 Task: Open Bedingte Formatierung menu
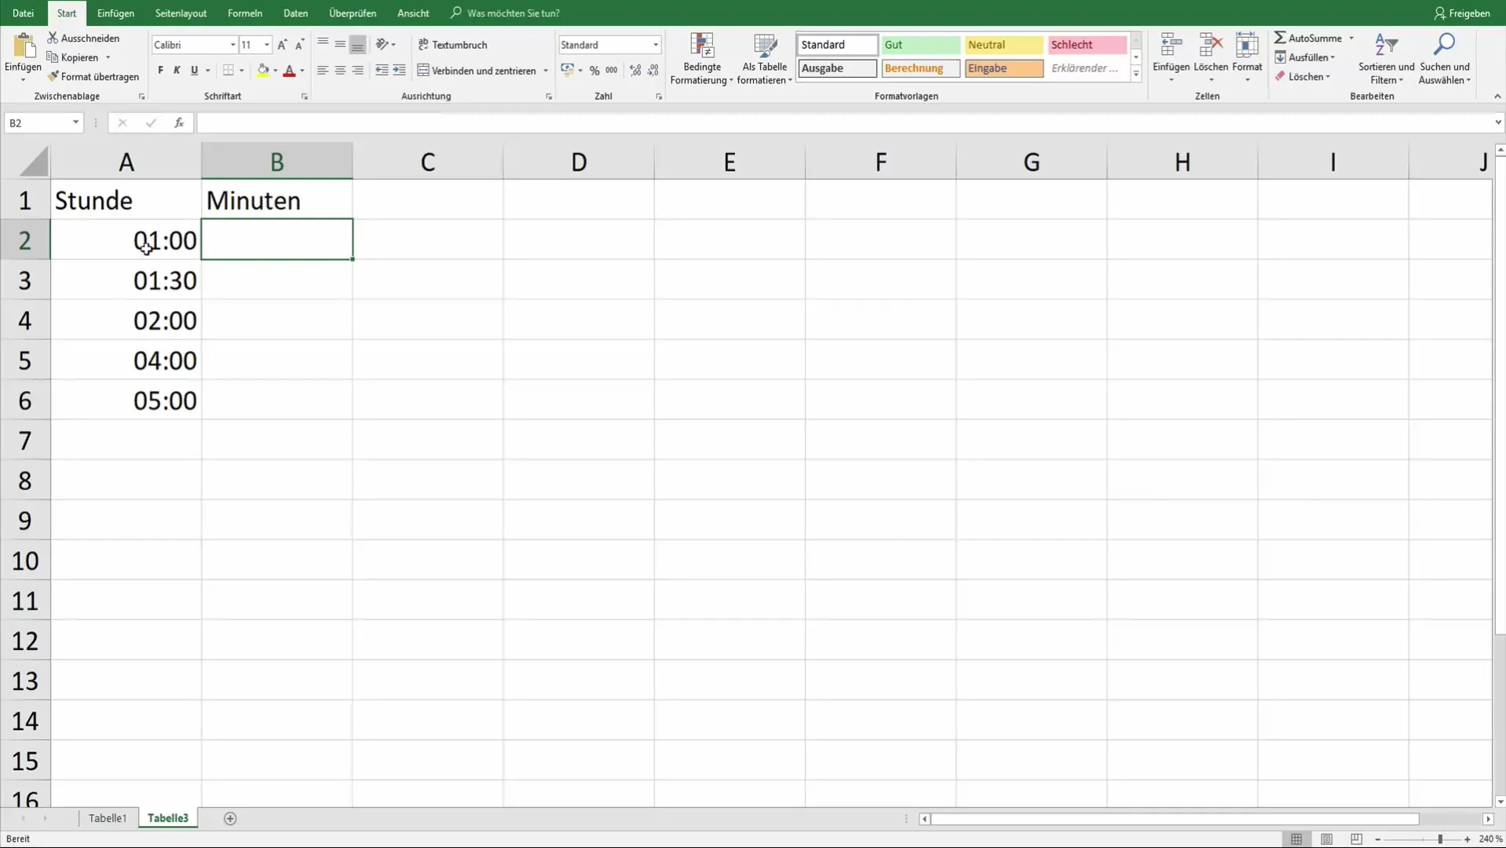(x=702, y=59)
